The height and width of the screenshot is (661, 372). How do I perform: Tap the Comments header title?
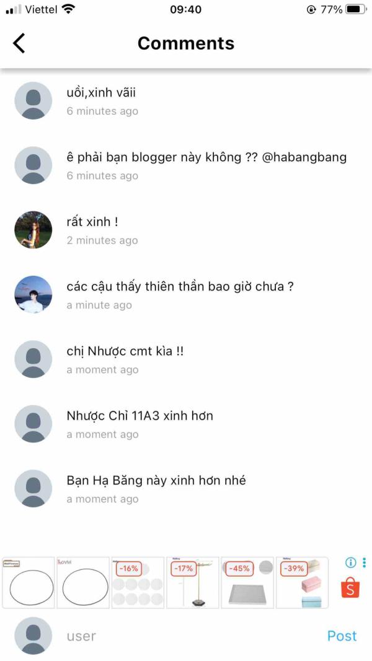186,43
